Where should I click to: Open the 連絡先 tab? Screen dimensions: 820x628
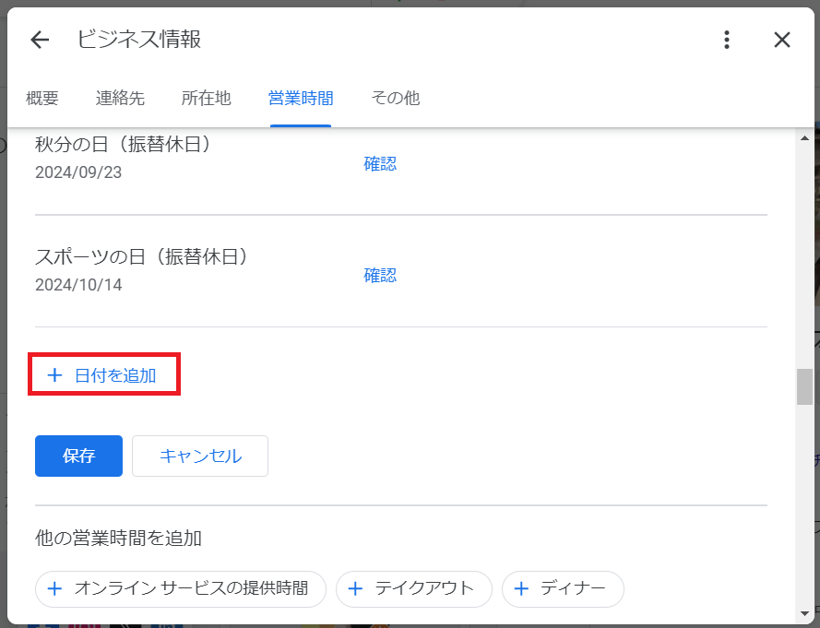(120, 98)
